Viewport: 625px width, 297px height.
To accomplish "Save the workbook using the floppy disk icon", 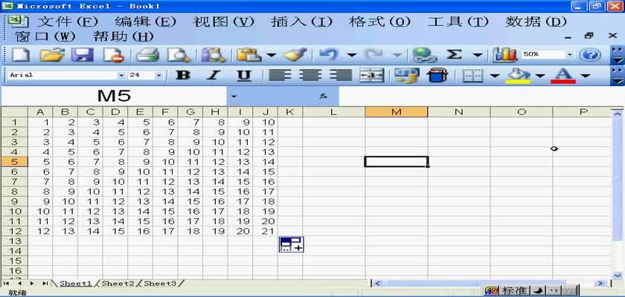I will pyautogui.click(x=83, y=55).
